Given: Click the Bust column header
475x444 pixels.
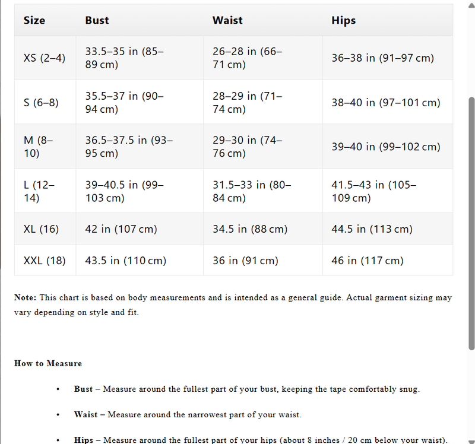Looking at the screenshot, I should coord(97,20).
